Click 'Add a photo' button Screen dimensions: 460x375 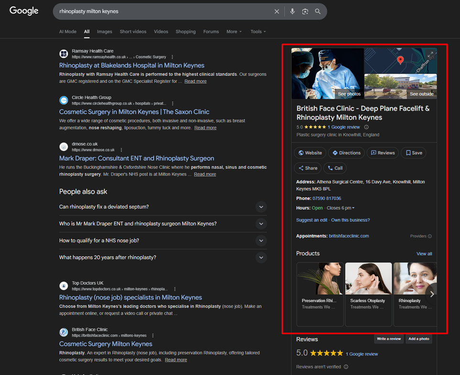418,339
